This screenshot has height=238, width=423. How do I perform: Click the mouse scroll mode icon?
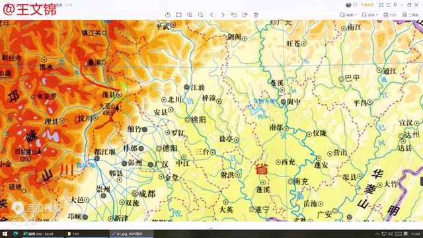point(167,15)
